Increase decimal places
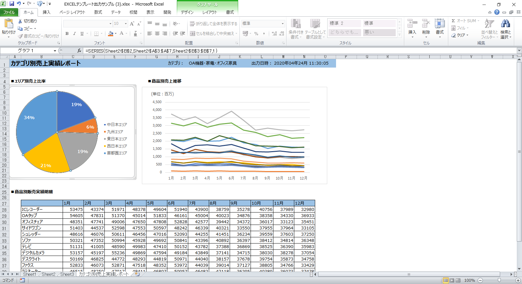This screenshot has height=284, width=522. [274, 33]
